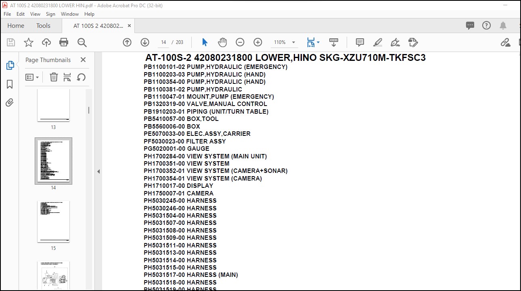Add a sticky note comment
Image resolution: width=521 pixels, height=291 pixels.
(360, 42)
